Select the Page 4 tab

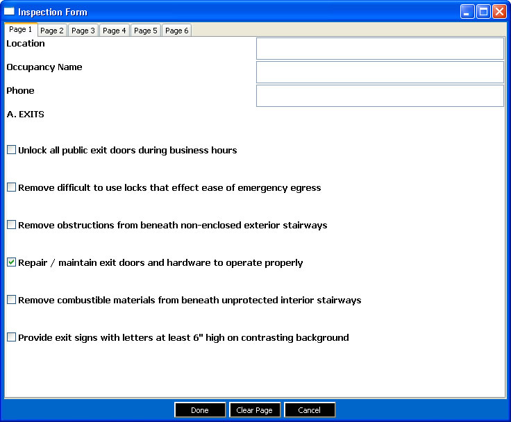[115, 31]
